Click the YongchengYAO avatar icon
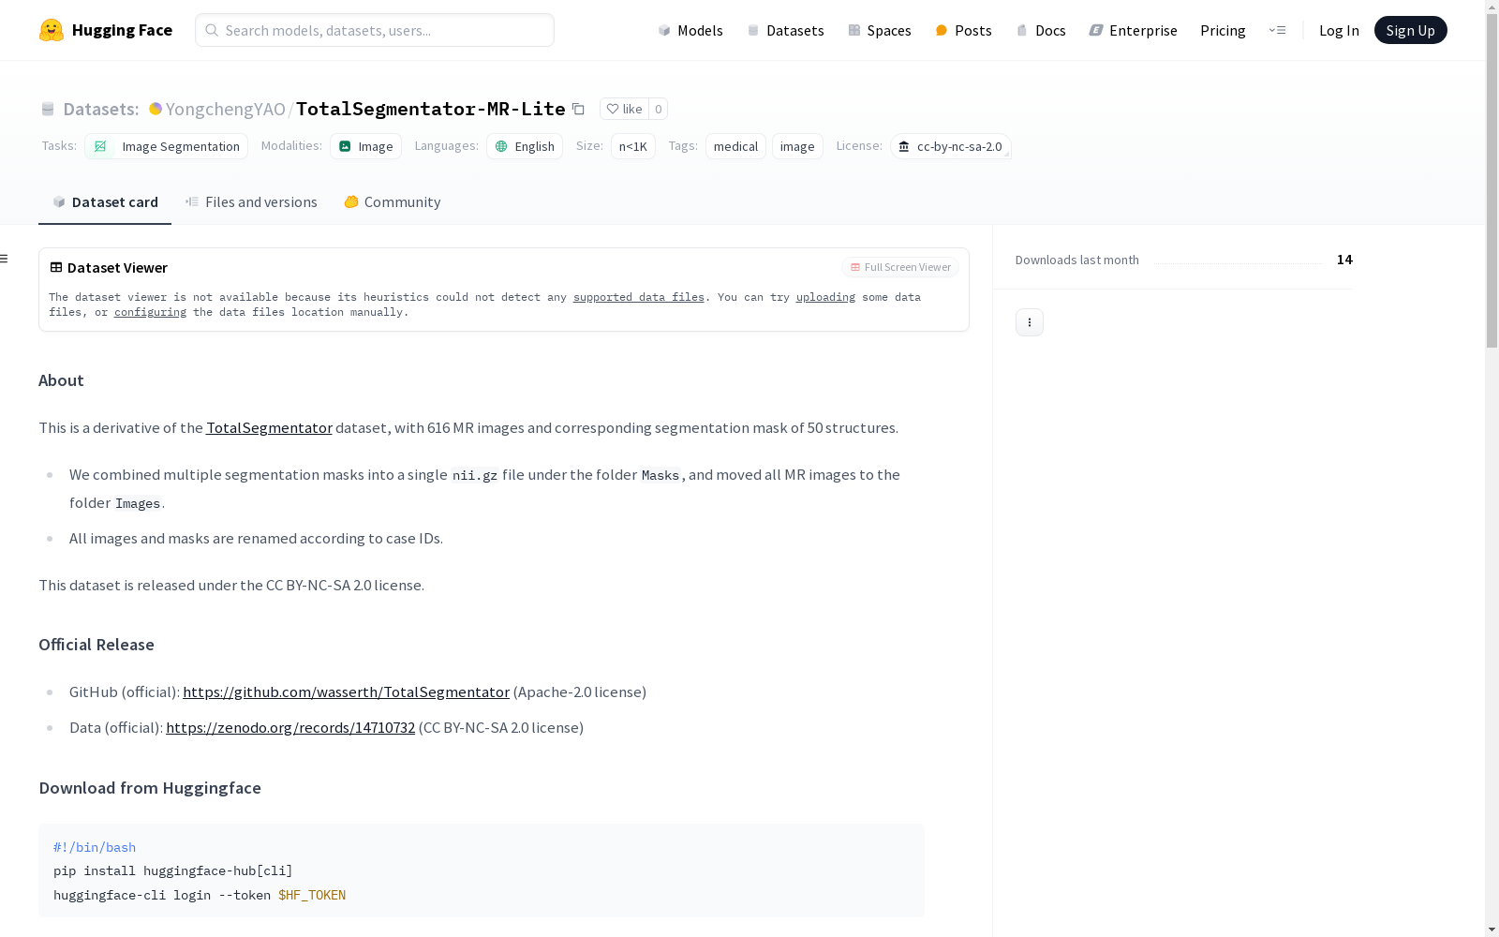Viewport: 1499px width, 937px height. point(156,109)
